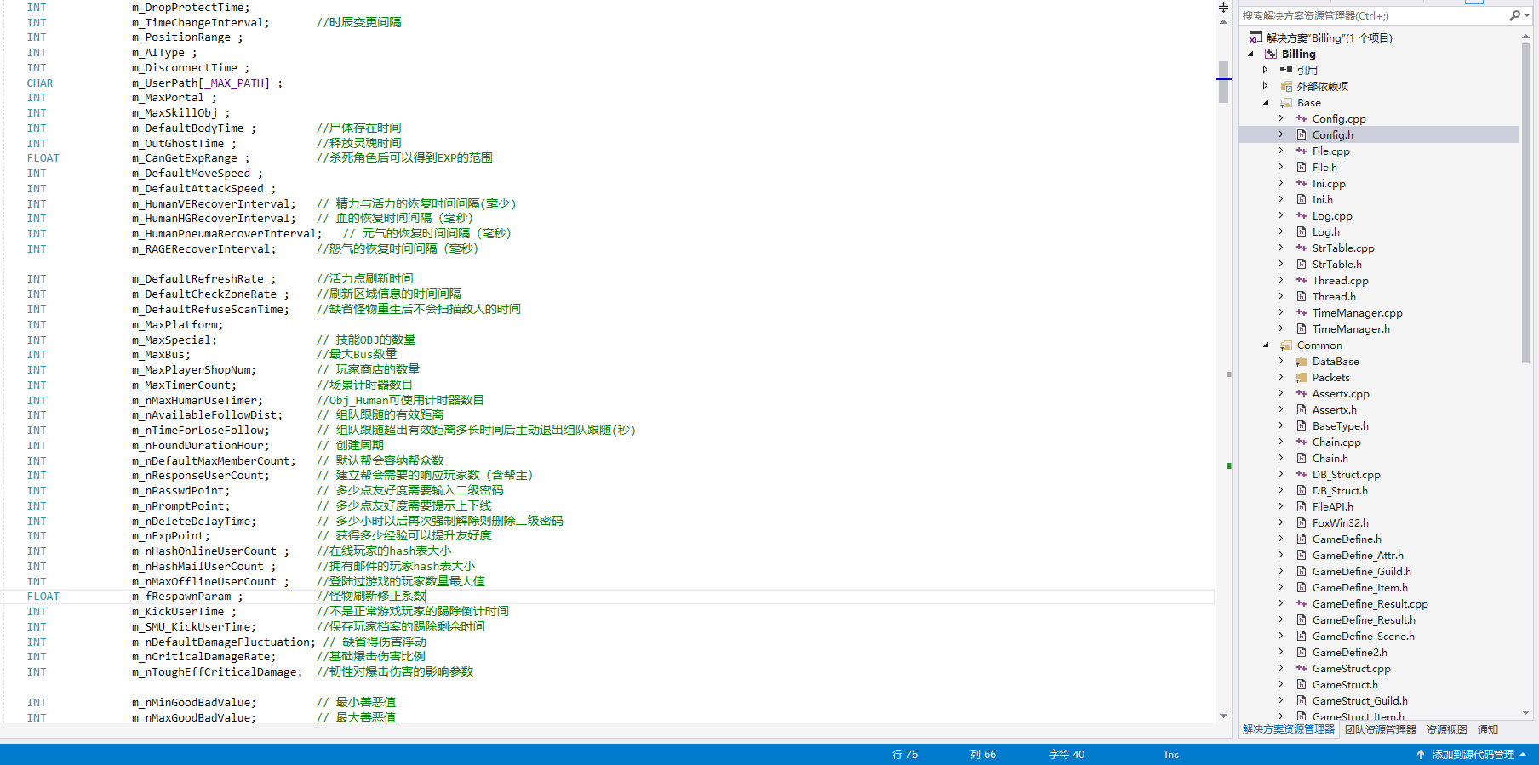Click the Thread.h header file icon
1539x765 pixels.
[x=1302, y=297]
